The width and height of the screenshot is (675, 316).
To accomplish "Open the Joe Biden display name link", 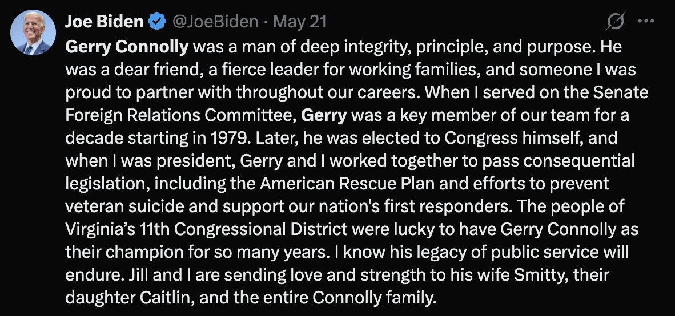I will [x=104, y=21].
